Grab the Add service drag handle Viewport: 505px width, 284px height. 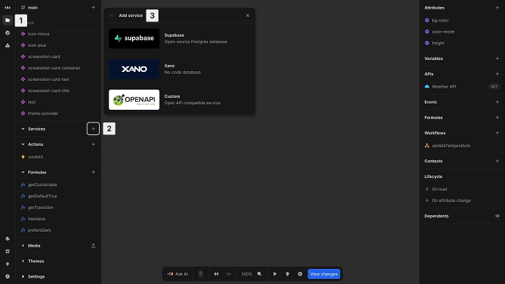[x=112, y=15]
